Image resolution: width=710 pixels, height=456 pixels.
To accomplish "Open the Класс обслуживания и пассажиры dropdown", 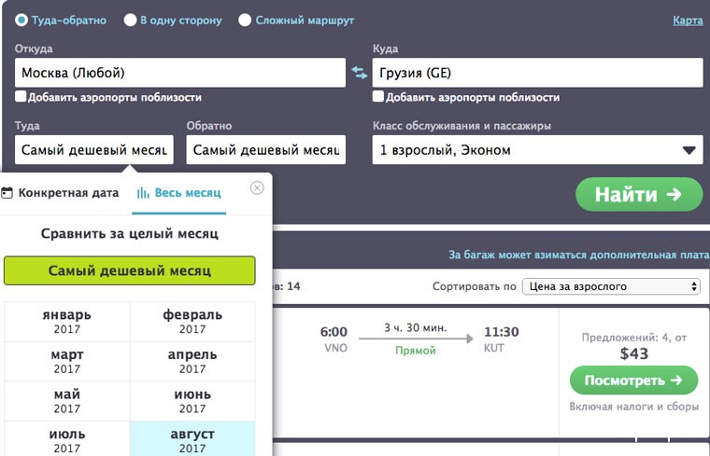I will [537, 149].
